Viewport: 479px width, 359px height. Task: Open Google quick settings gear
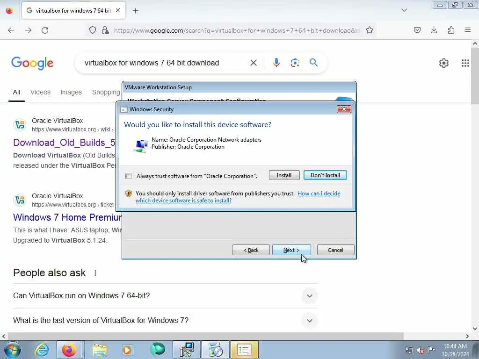[x=444, y=63]
